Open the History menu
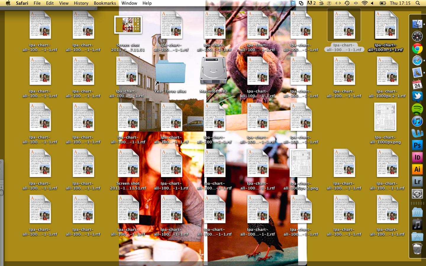 tap(81, 3)
